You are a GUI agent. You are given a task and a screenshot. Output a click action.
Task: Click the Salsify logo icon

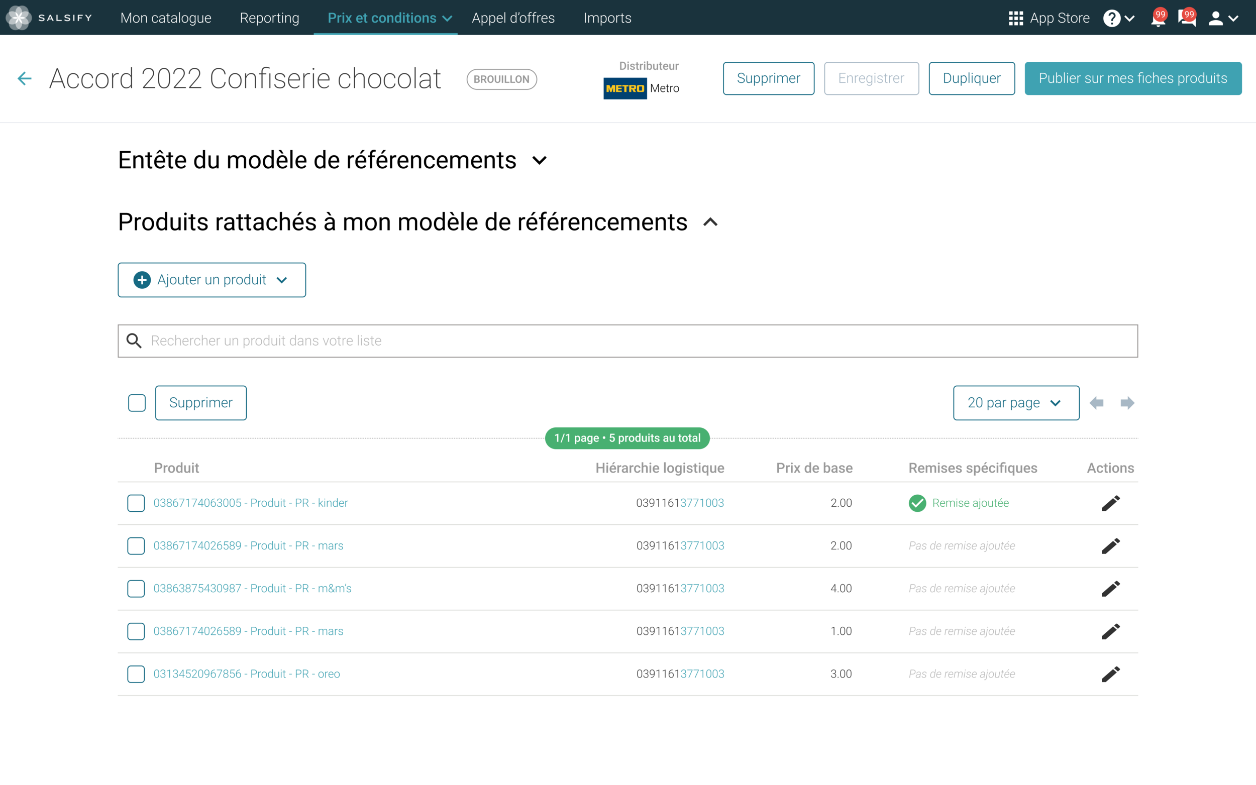tap(19, 18)
